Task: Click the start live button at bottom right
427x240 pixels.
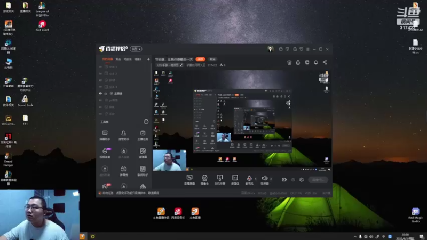Action: click(318, 180)
